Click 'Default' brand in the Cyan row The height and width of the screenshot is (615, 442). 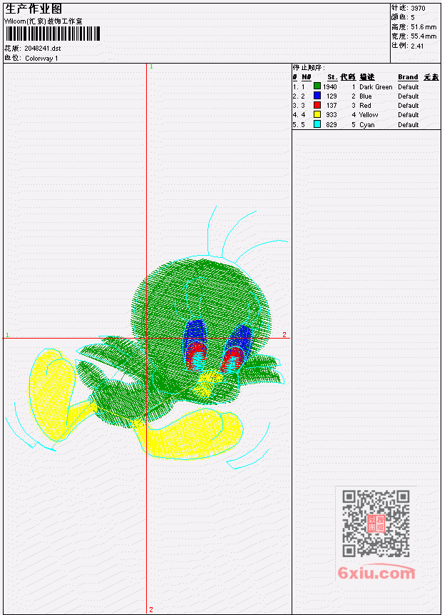[x=408, y=125]
